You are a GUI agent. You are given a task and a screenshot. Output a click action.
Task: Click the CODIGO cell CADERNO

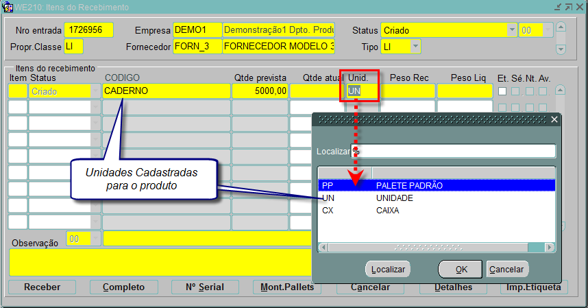[166, 91]
